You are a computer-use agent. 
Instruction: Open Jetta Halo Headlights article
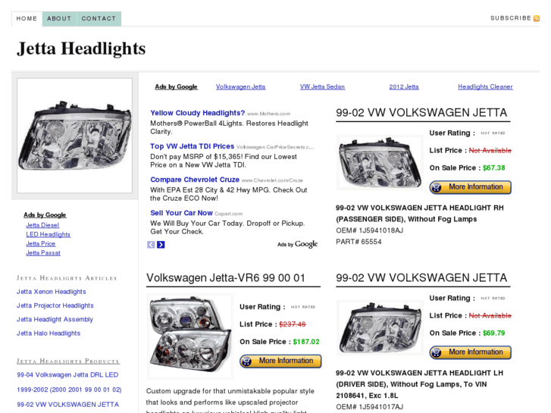pos(49,333)
